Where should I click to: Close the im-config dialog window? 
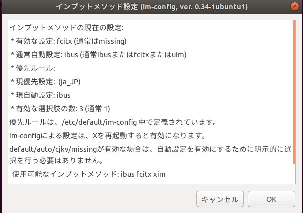pyautogui.click(x=295, y=7)
